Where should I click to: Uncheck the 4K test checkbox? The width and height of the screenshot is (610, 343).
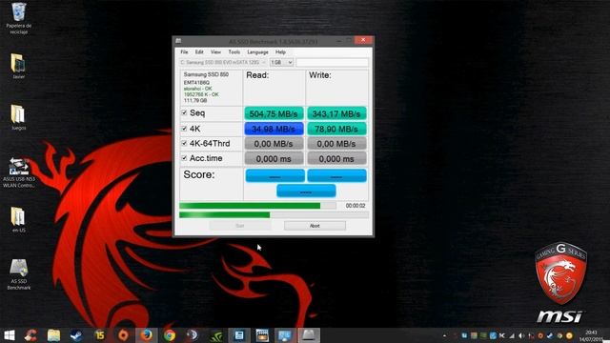[184, 129]
